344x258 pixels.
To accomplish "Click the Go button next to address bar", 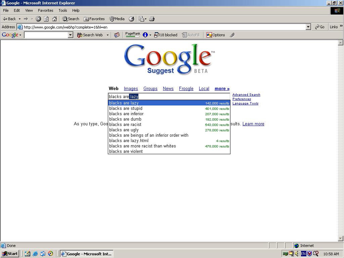I will (320, 27).
